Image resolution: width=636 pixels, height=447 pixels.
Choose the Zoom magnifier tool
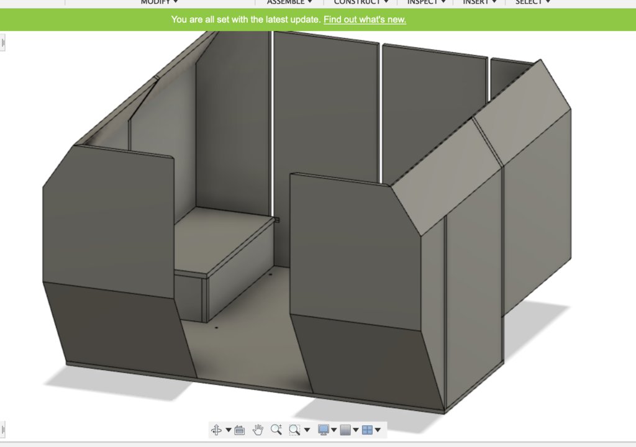coord(276,429)
